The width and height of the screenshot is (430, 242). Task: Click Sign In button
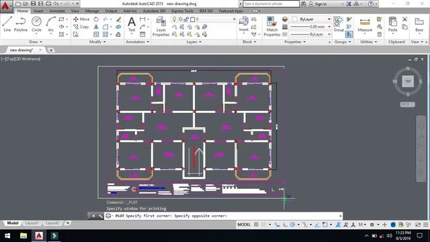pyautogui.click(x=318, y=4)
